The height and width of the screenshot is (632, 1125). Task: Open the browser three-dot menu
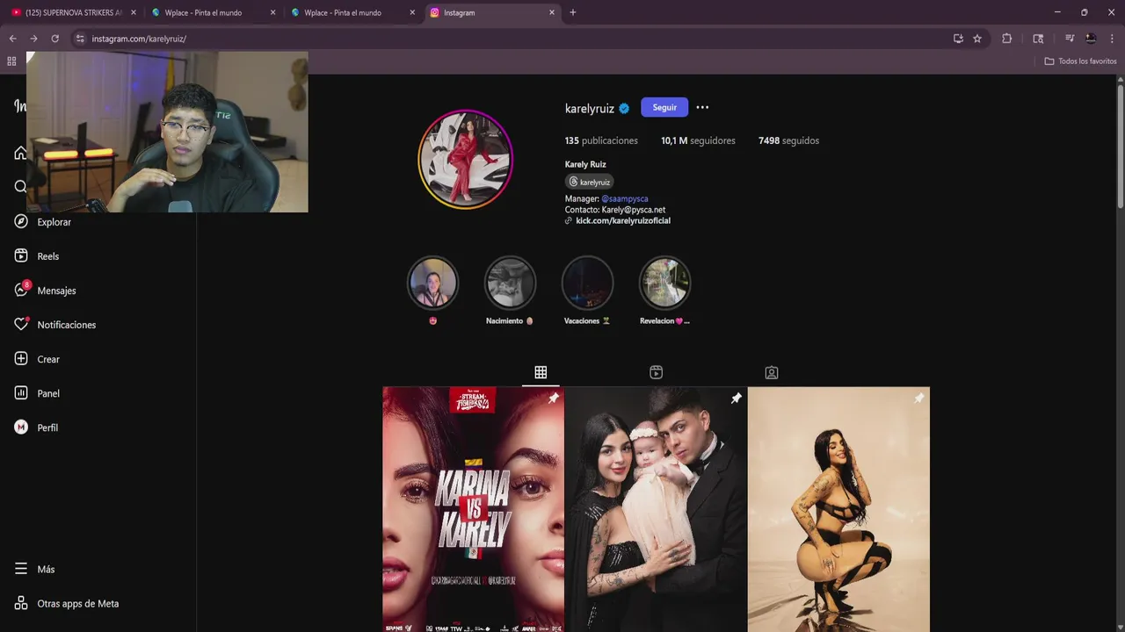[x=1113, y=39]
